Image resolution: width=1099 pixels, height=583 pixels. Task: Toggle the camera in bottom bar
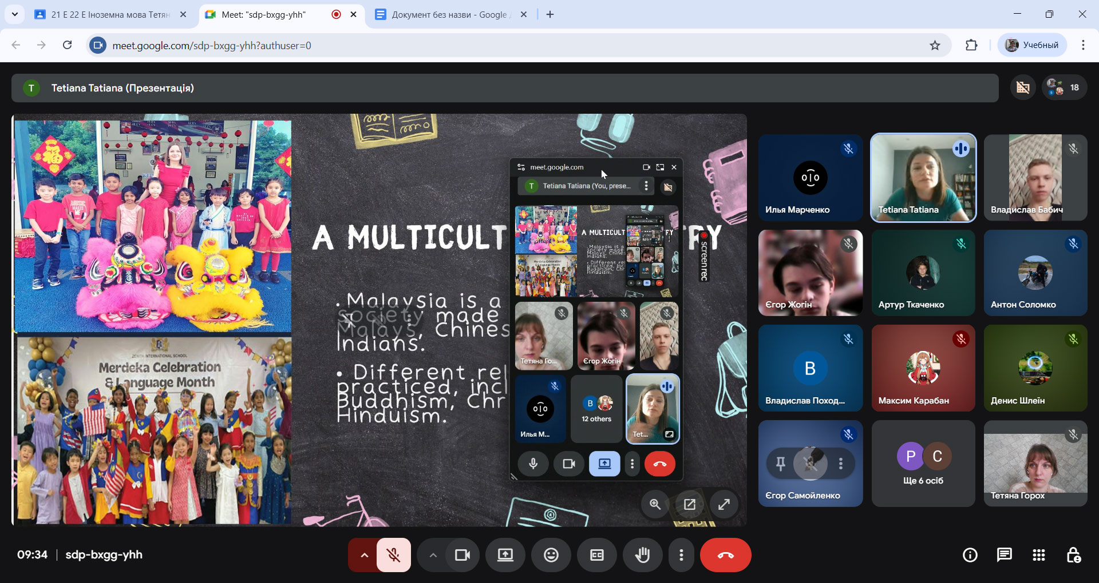(x=462, y=555)
